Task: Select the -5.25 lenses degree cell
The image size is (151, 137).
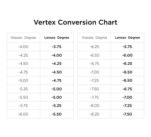Action: tap(57, 106)
